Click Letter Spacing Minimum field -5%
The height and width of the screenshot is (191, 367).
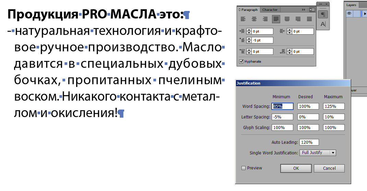point(283,117)
